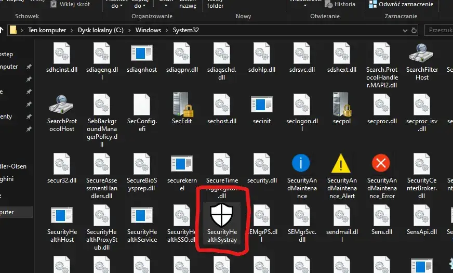Click System32 breadcrumb segment
453x273 pixels.
186,30
